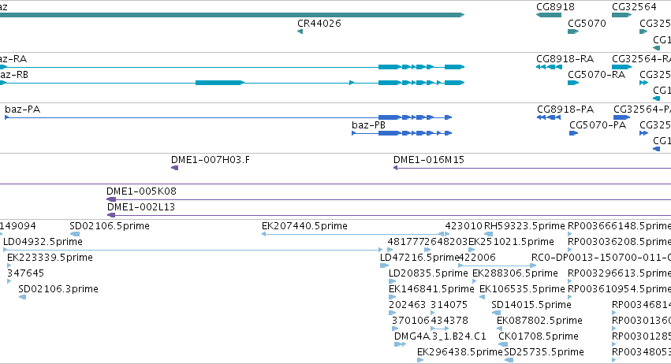The width and height of the screenshot is (671, 364).
Task: Click the SD02106.3prime EST glyph
Action: [x=23, y=297]
